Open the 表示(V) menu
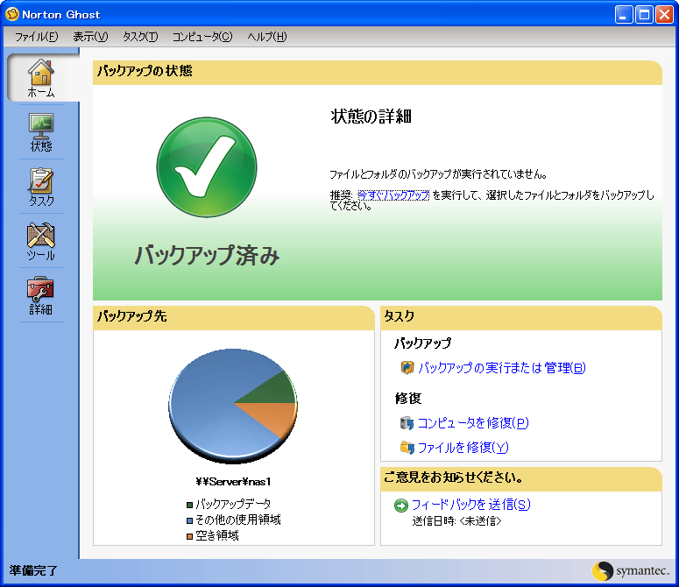Image resolution: width=679 pixels, height=587 pixels. coord(90,37)
